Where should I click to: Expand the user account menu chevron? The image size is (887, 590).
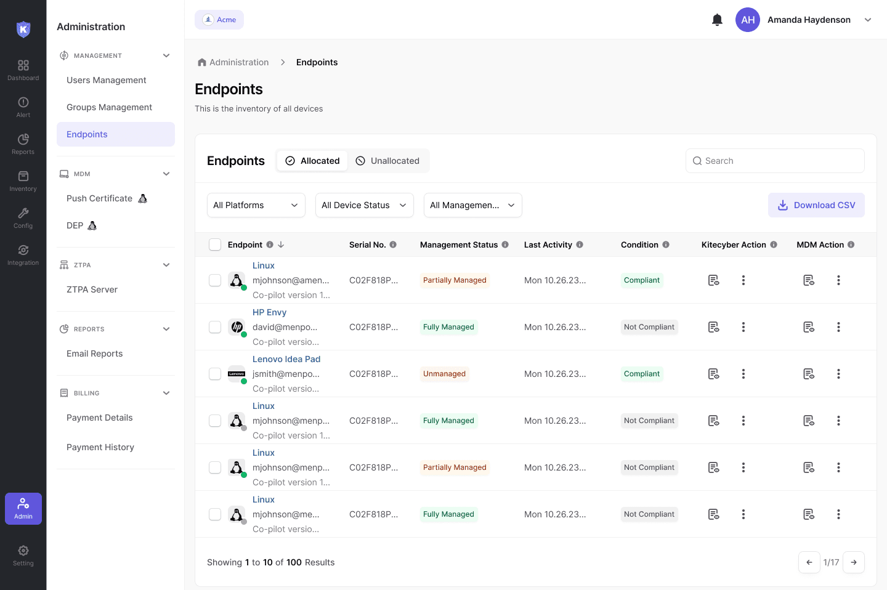tap(868, 20)
